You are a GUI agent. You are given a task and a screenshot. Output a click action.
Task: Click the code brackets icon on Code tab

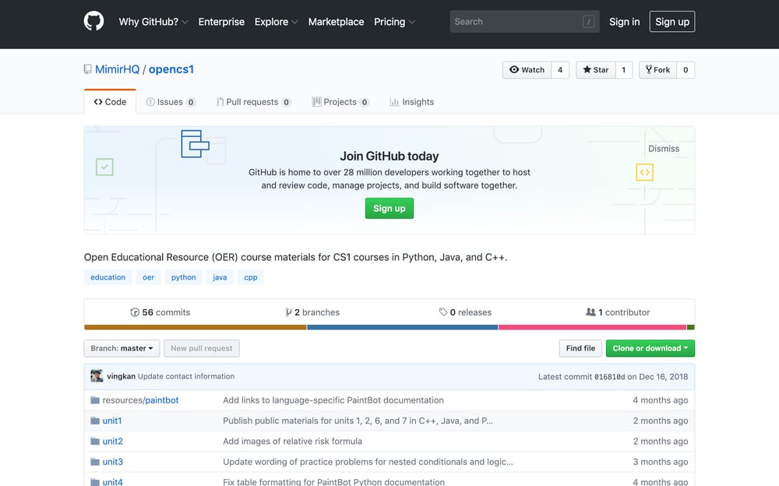(x=98, y=102)
